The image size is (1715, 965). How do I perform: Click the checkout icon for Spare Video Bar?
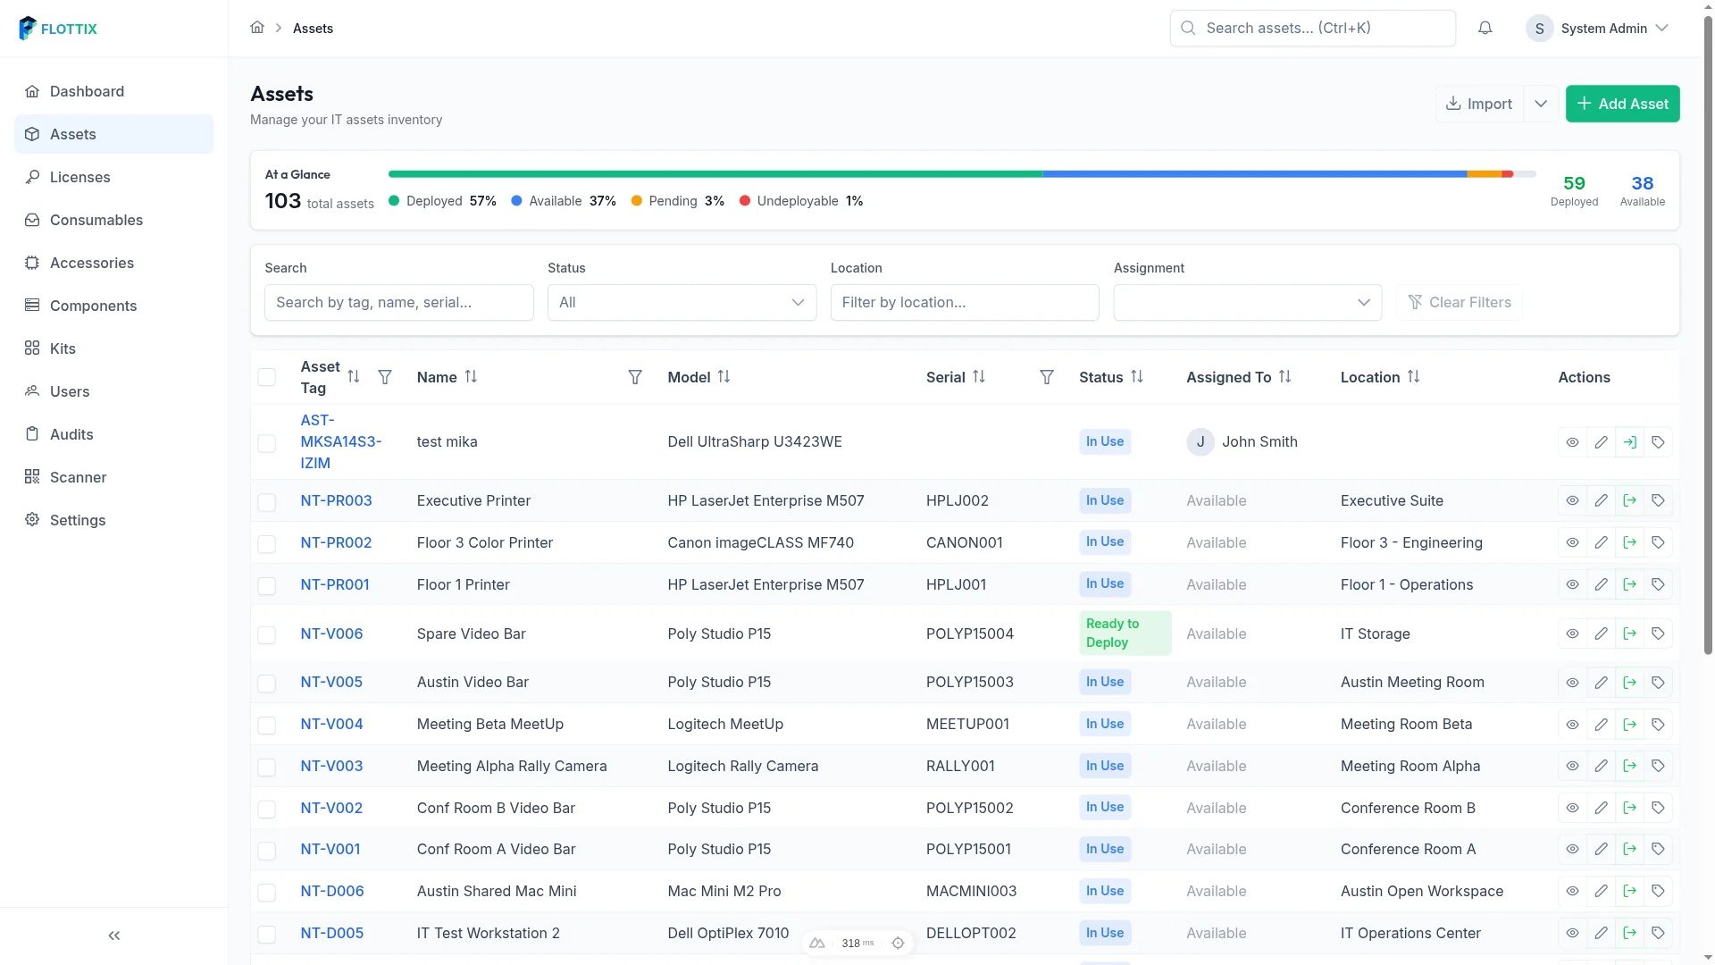[x=1629, y=633]
